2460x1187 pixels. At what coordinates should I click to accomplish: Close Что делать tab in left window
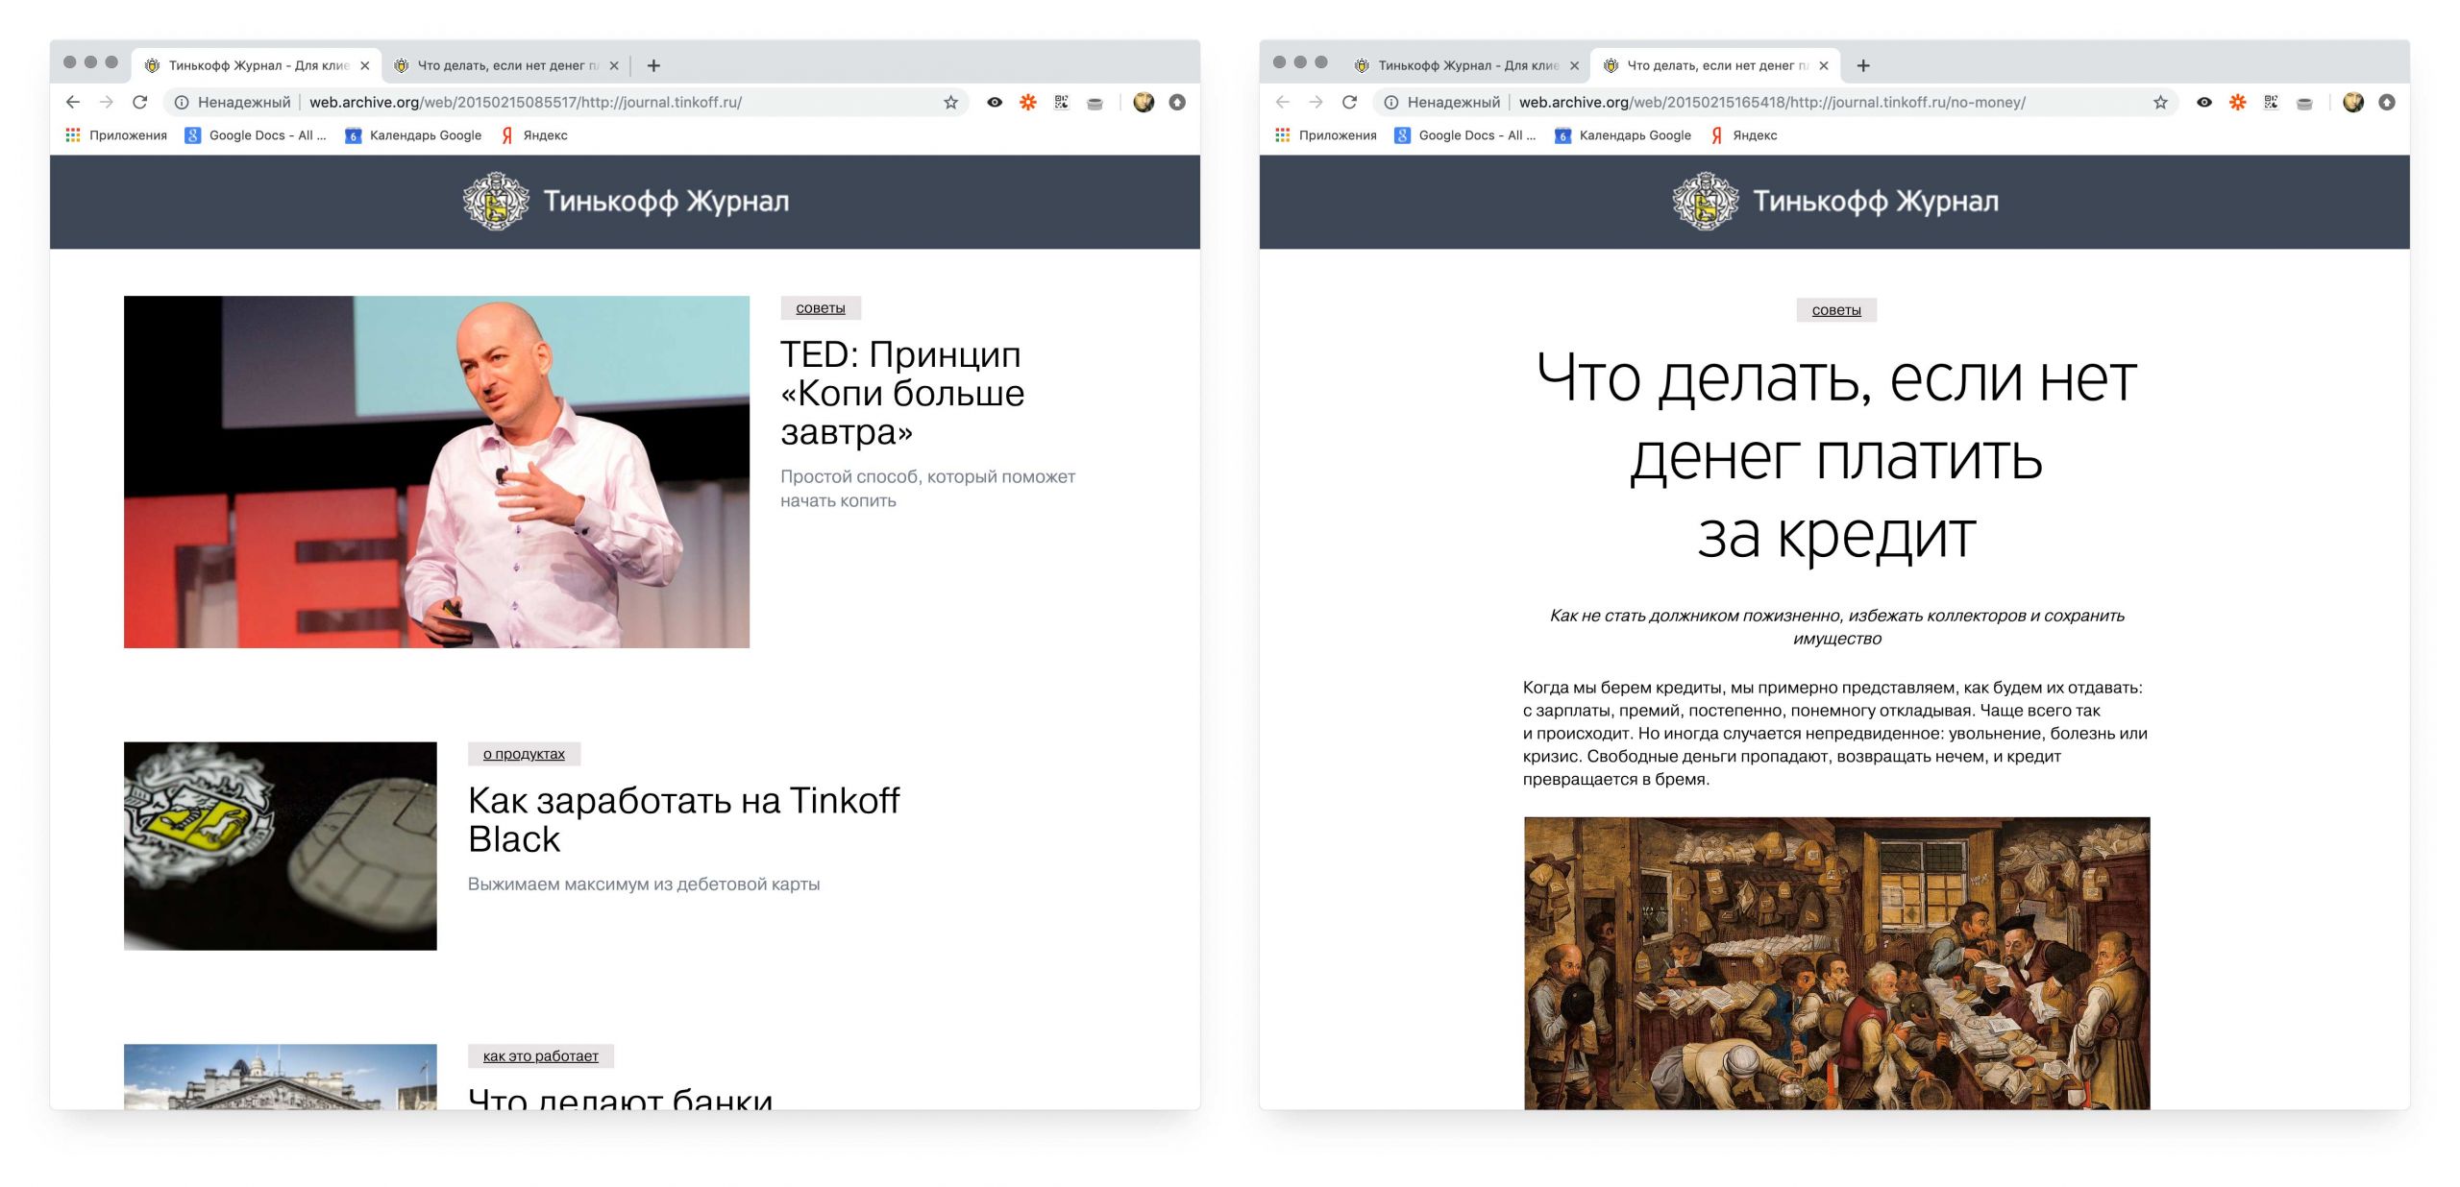click(x=614, y=65)
